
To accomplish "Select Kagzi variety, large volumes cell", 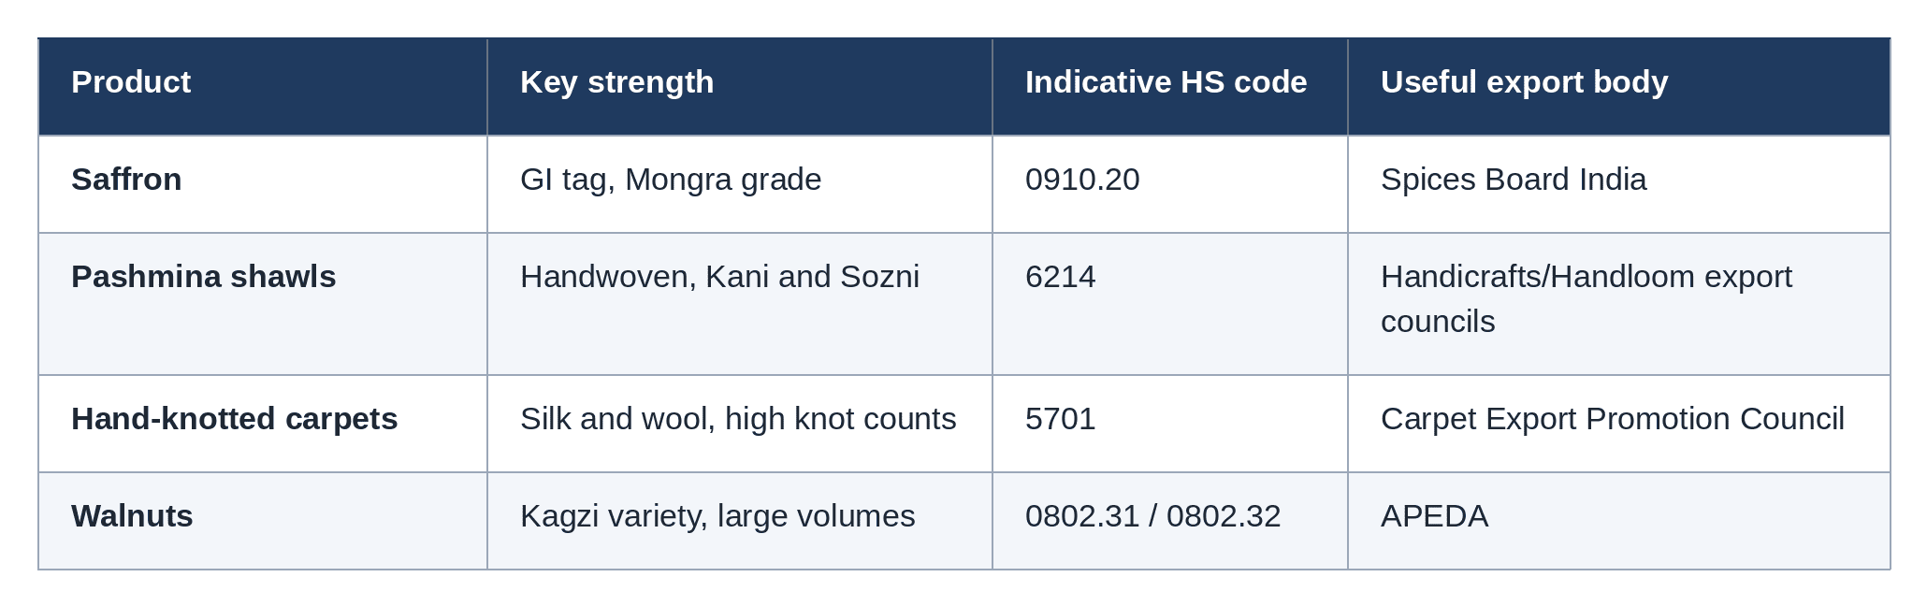I will pyautogui.click(x=740, y=521).
